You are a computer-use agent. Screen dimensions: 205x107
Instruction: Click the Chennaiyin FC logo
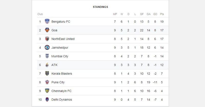pos(47,91)
